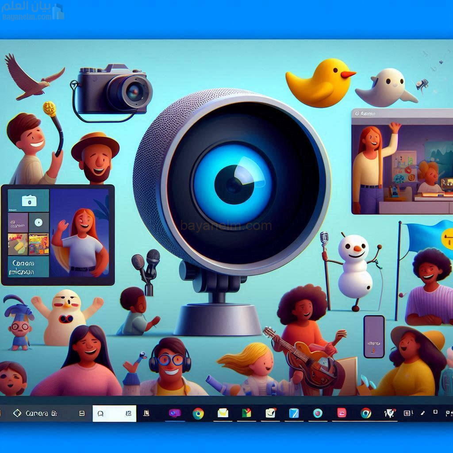Select the camera tile in tablet panel
Viewport: 453px width, 453px height.
point(29,201)
